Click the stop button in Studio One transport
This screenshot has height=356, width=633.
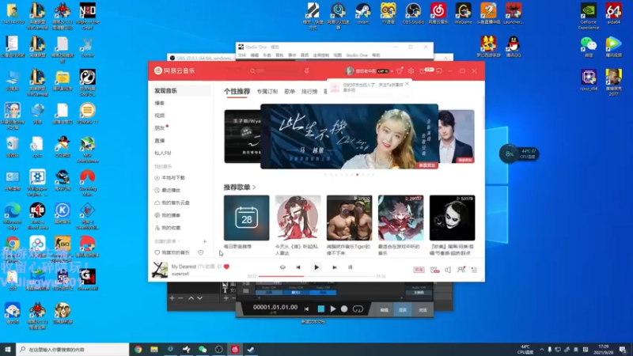[x=321, y=309]
